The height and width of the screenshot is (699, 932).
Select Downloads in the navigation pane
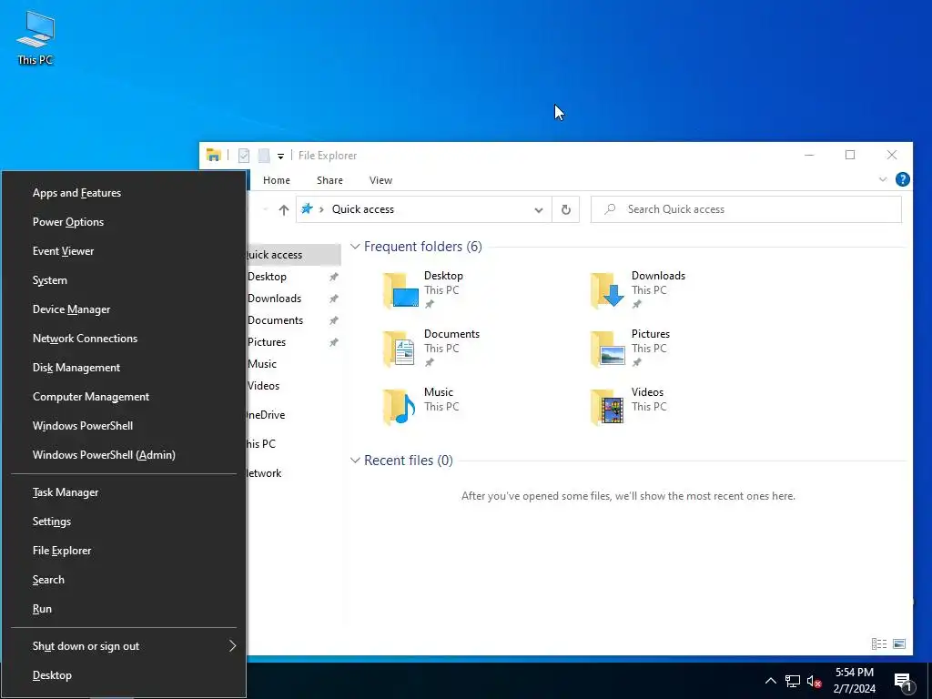click(x=274, y=299)
